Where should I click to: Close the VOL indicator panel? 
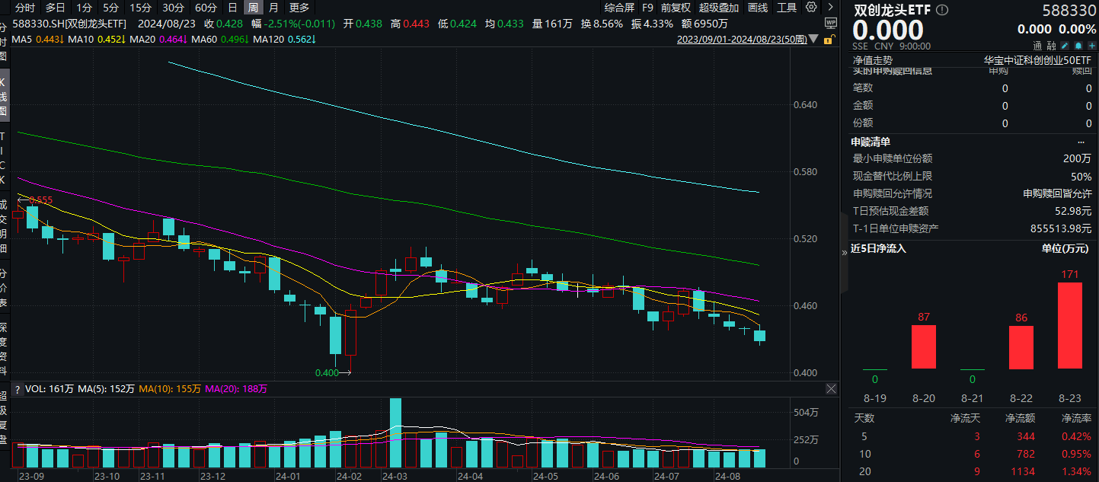[832, 389]
